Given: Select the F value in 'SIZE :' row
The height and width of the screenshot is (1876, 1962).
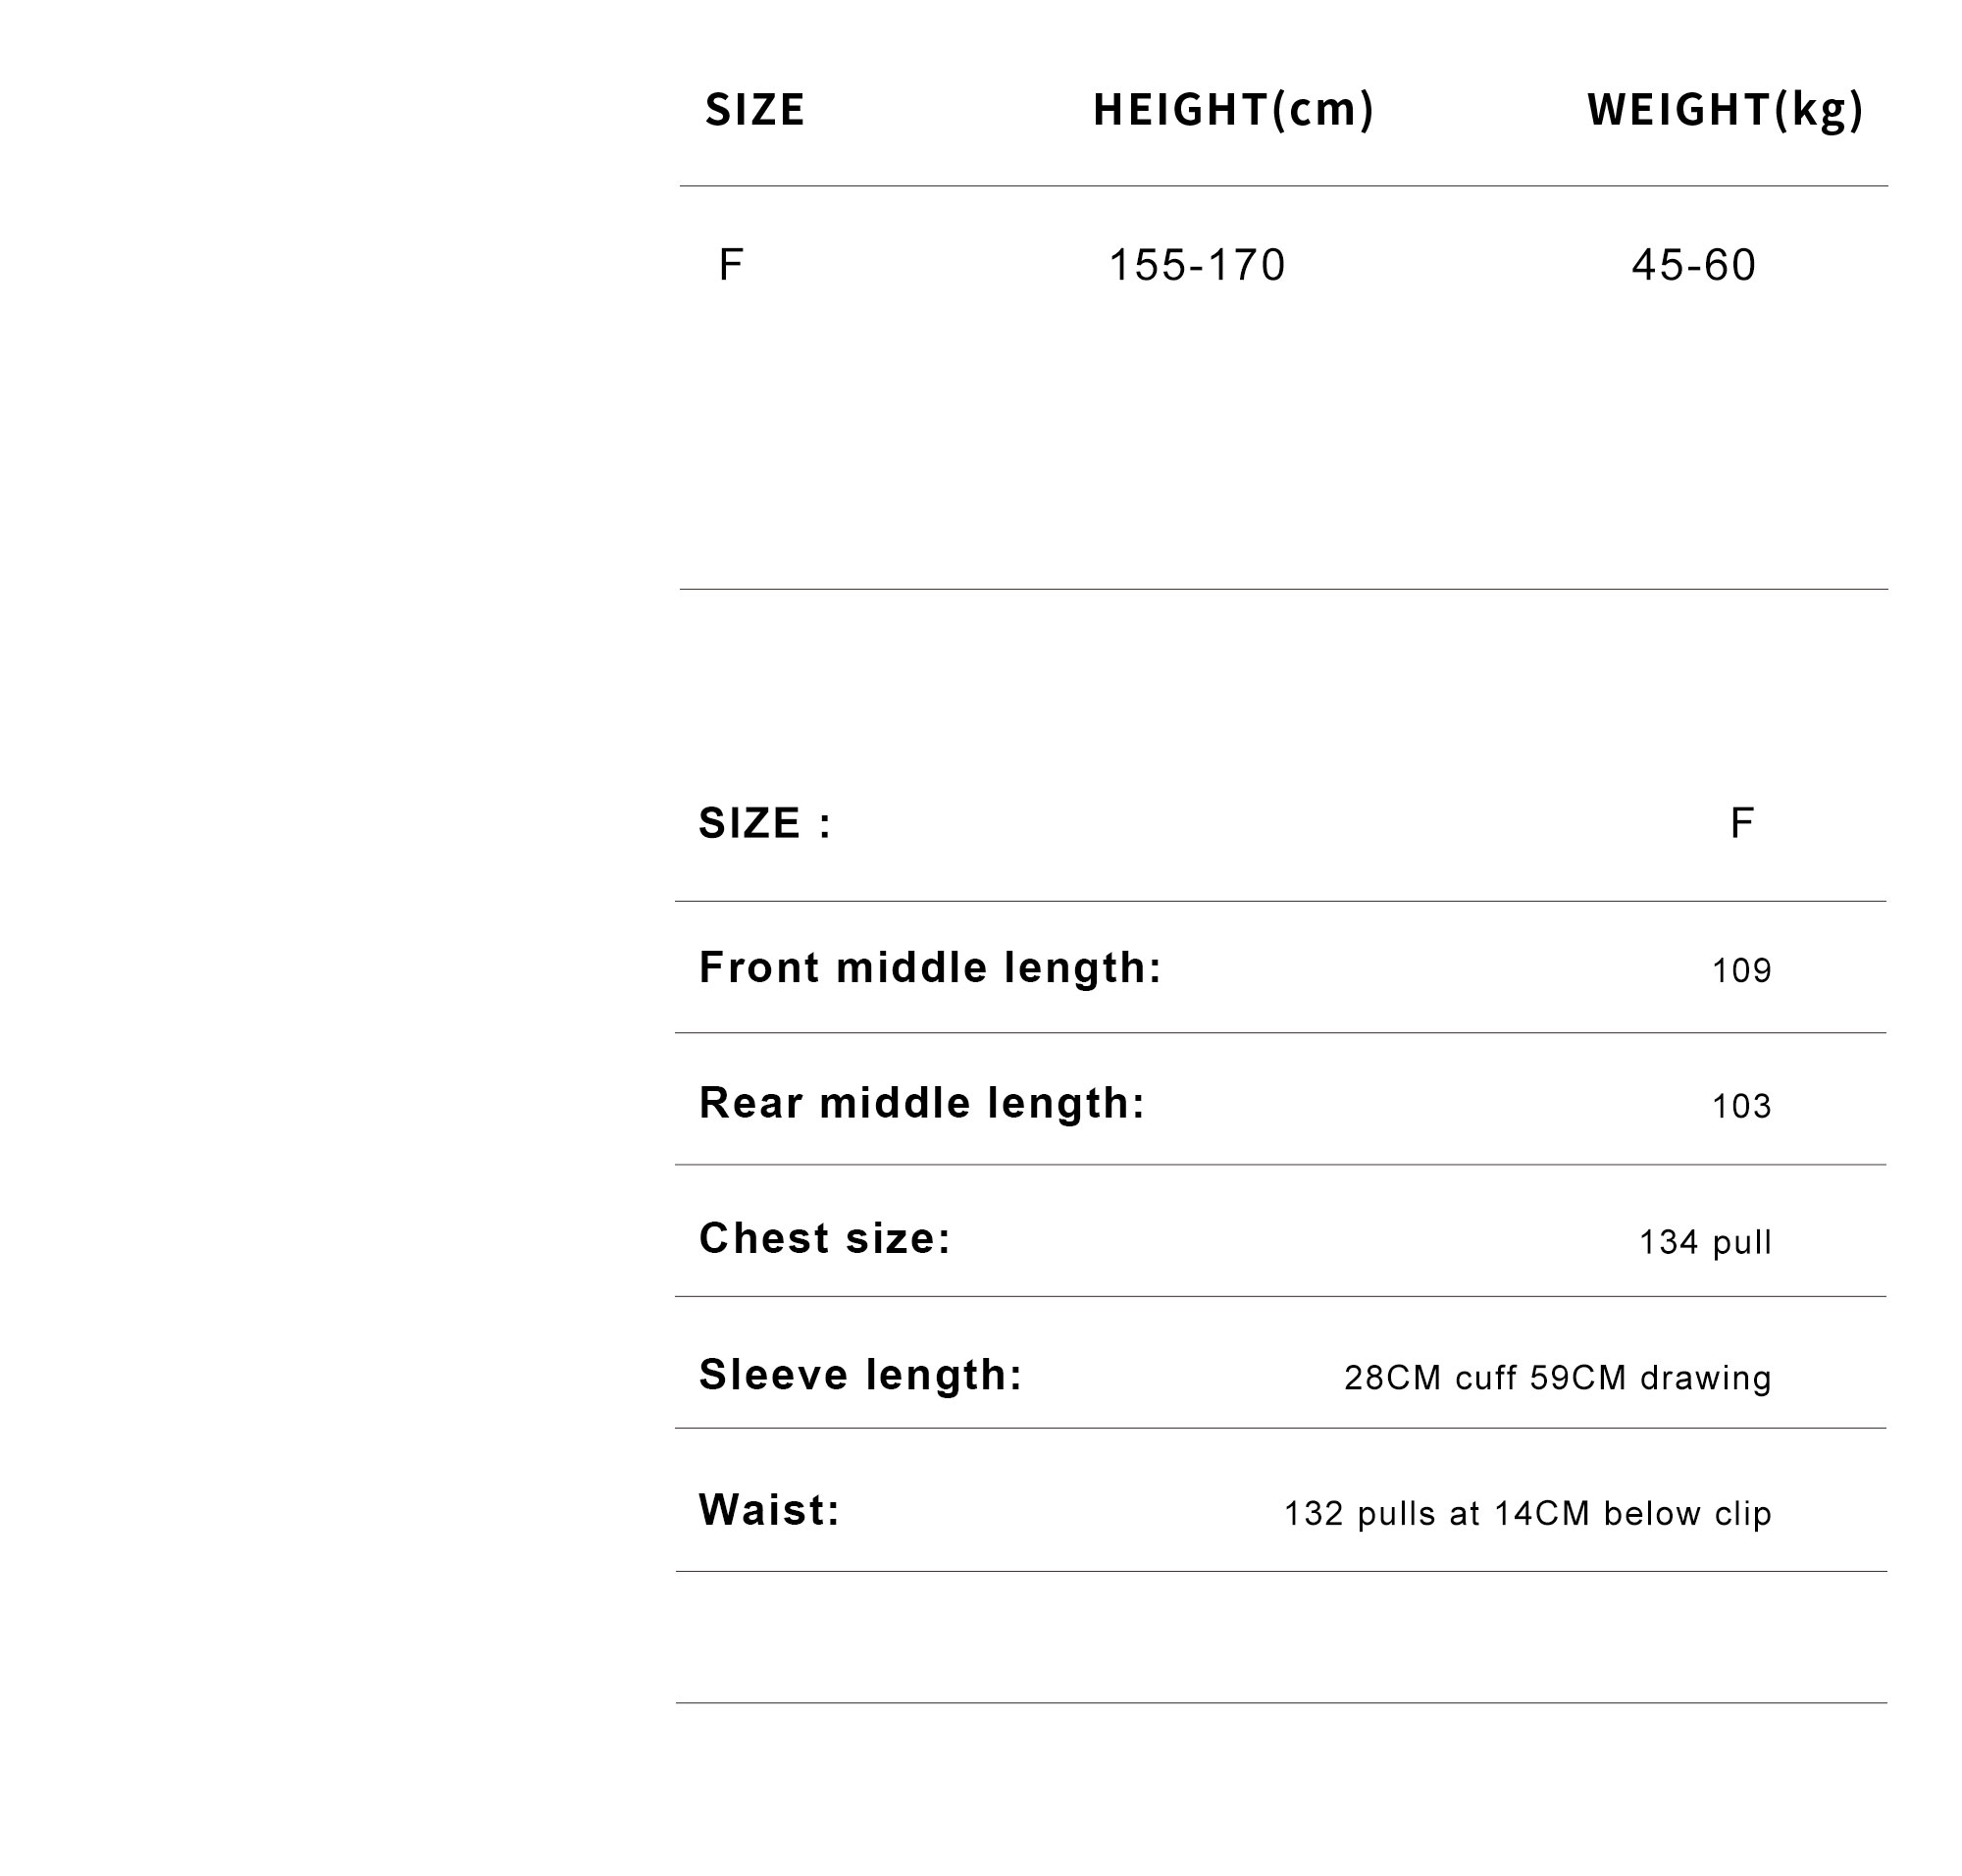Looking at the screenshot, I should (x=1741, y=823).
